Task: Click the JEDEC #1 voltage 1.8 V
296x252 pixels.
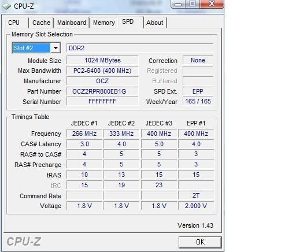Action: (84, 206)
